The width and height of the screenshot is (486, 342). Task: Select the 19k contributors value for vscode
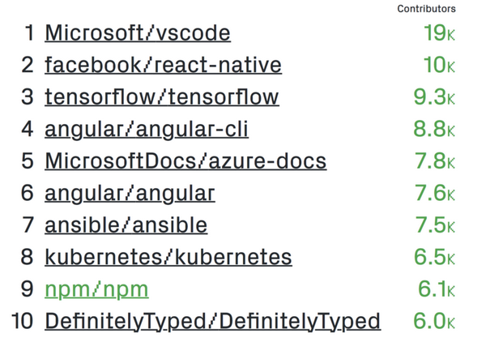click(439, 33)
